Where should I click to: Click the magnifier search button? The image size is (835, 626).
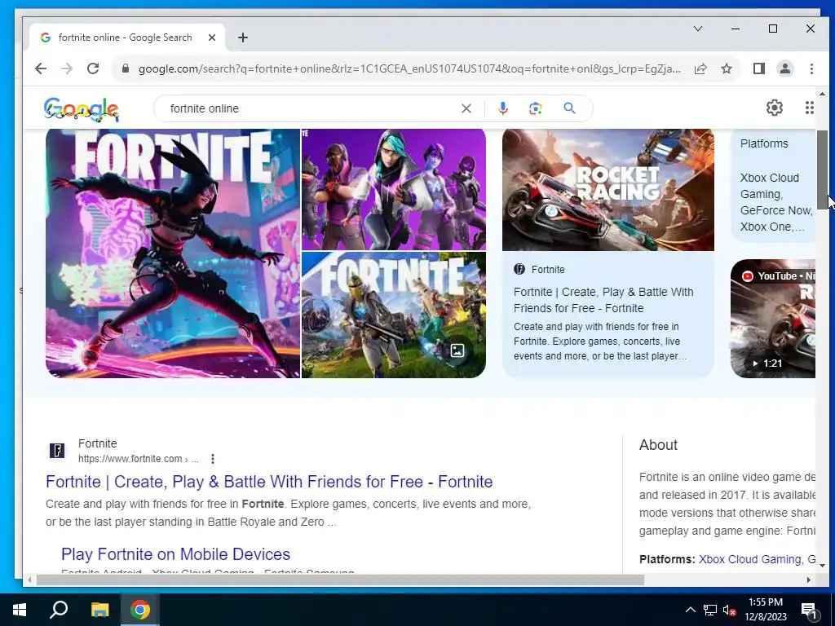569,108
